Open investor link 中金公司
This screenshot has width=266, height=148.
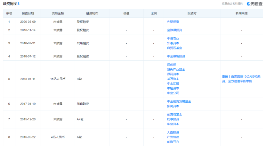pos(173,93)
